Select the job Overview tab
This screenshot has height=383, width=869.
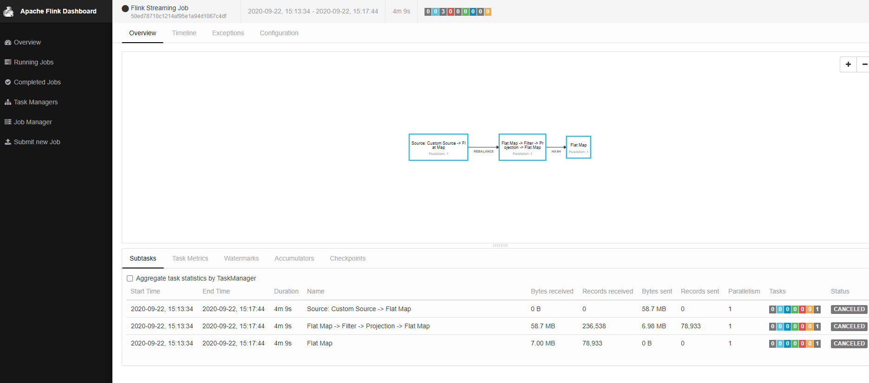[143, 33]
